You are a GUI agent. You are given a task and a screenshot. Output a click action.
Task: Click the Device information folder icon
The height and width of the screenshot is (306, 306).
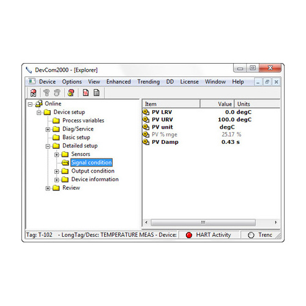(65, 179)
